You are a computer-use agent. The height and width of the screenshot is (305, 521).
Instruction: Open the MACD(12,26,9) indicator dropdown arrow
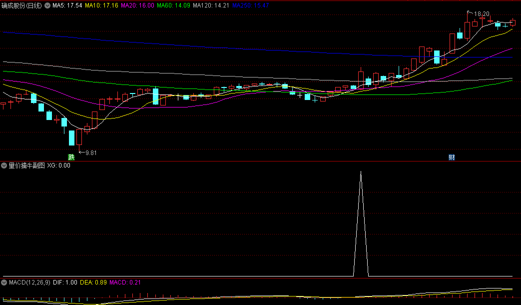coord(4,282)
